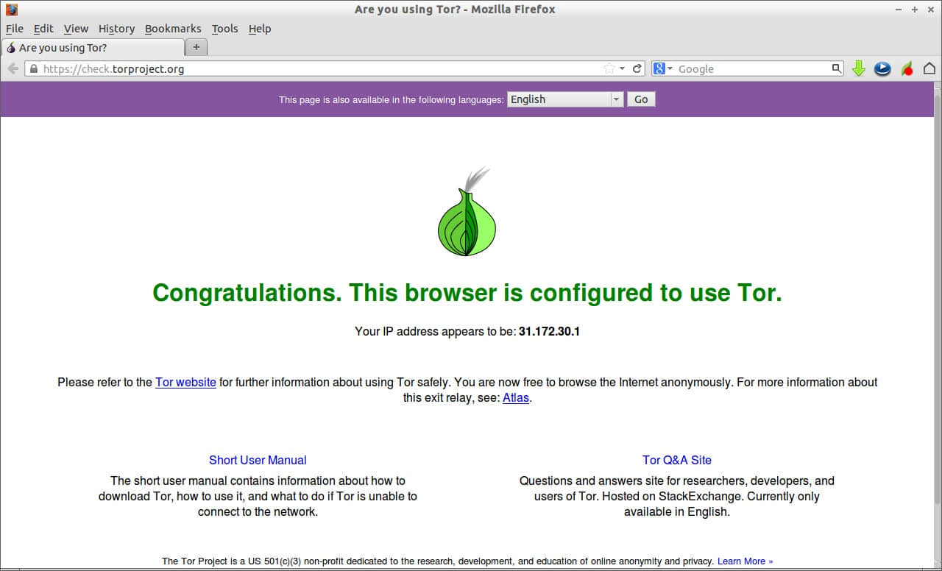Reload the current page
942x571 pixels.
(637, 68)
